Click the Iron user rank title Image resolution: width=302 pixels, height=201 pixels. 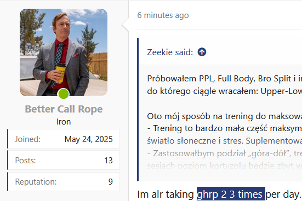64,122
